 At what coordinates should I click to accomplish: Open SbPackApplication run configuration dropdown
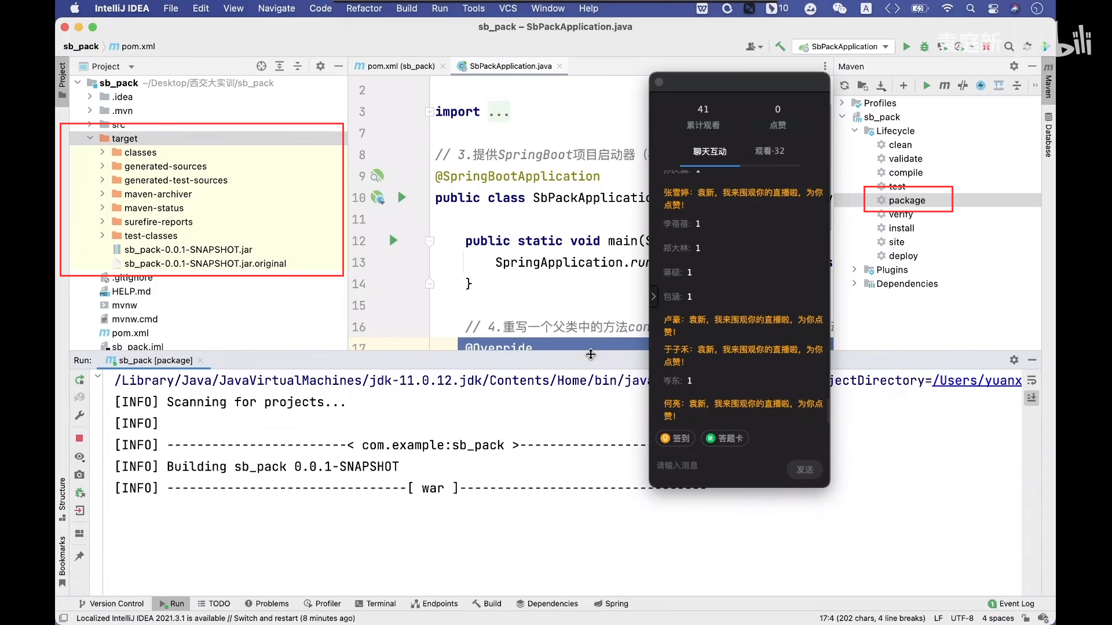[x=844, y=47]
